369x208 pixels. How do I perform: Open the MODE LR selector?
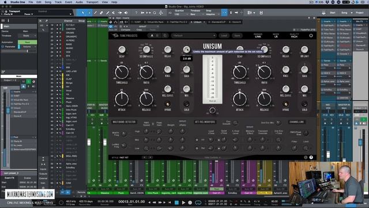pos(276,36)
